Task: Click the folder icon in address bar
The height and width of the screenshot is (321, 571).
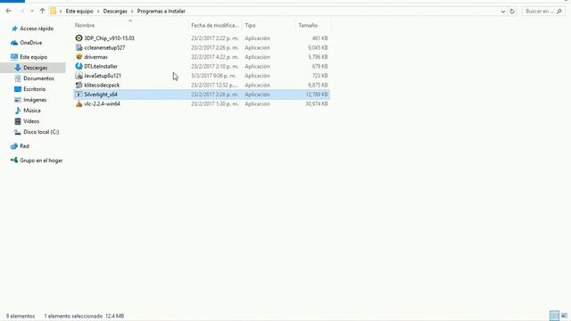Action: pos(54,12)
